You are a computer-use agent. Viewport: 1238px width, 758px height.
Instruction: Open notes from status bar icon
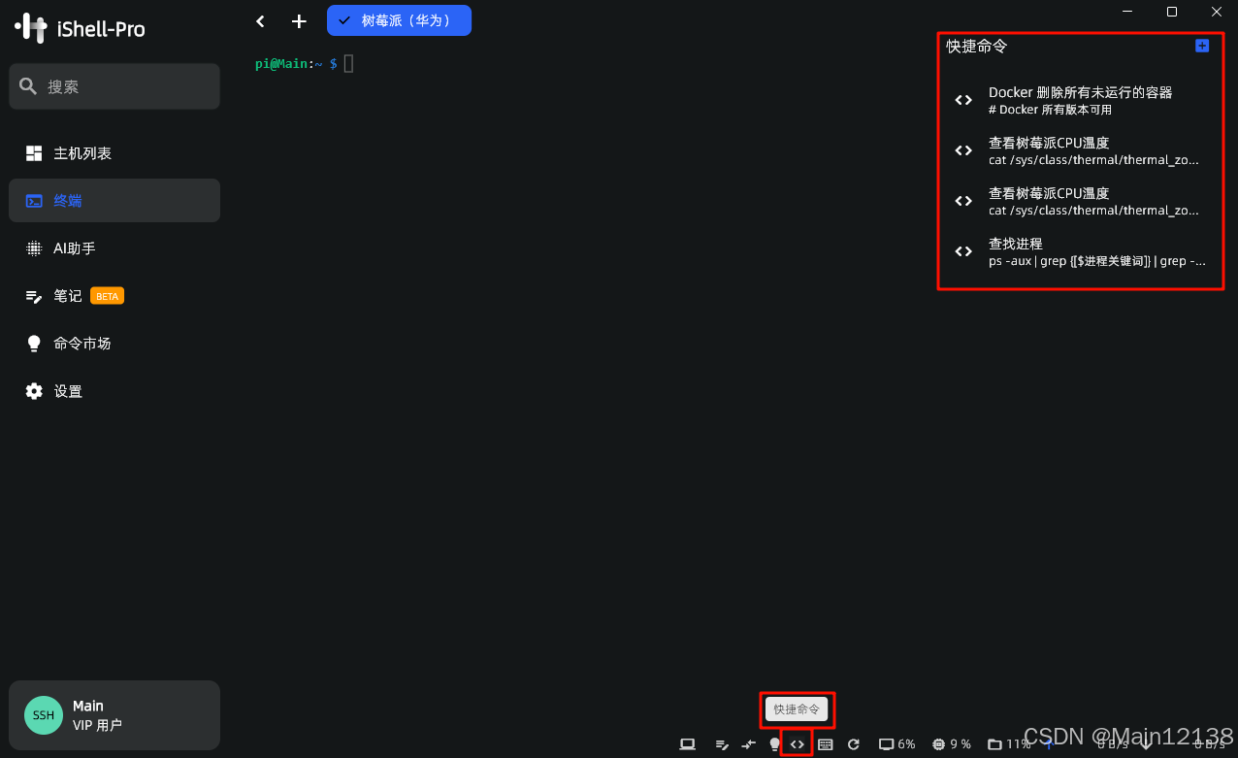pyautogui.click(x=722, y=744)
